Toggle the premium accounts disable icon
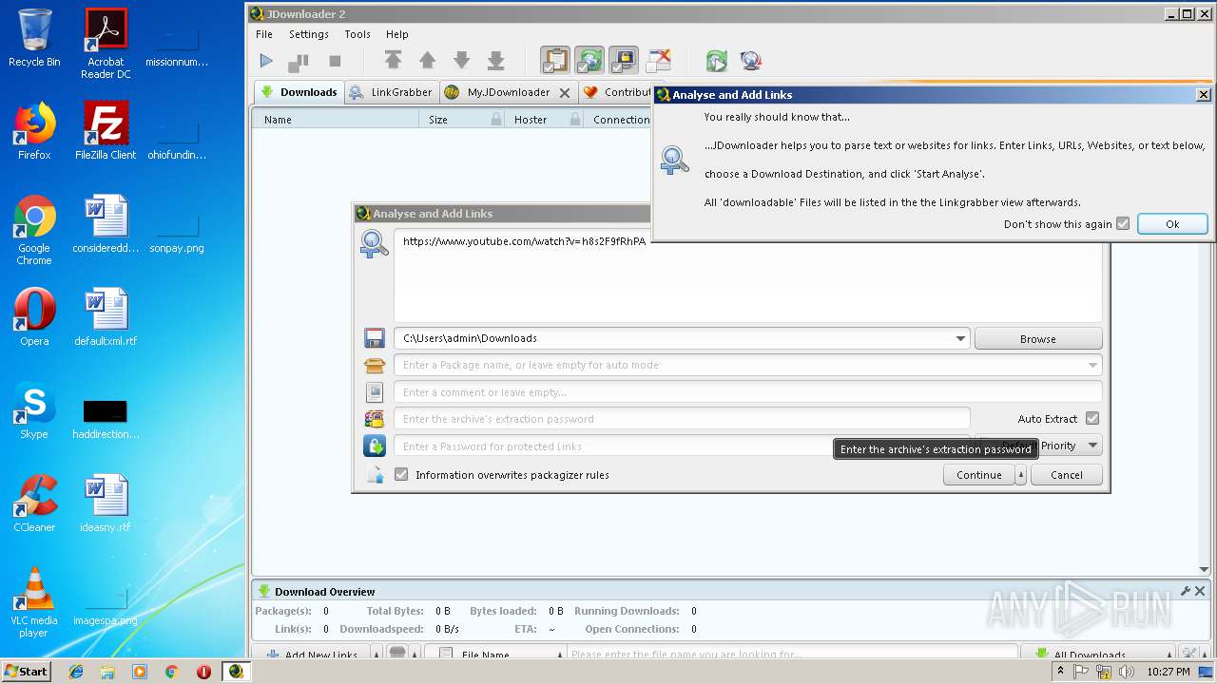Viewport: 1217px width, 684px height. tap(658, 61)
